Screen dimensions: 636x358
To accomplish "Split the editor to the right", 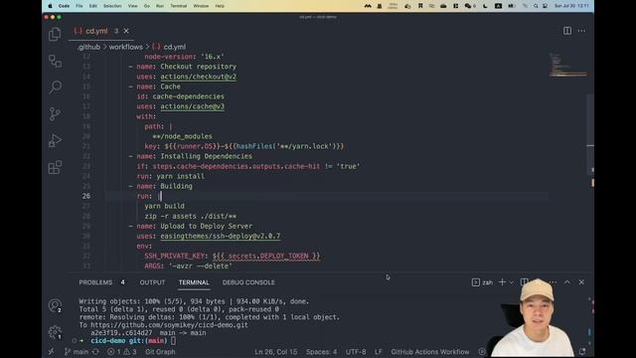I will pos(567,31).
